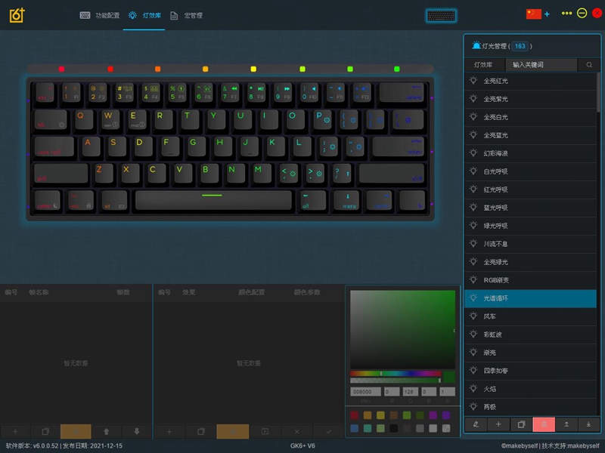Open the three-dot more options menu

[x=566, y=14]
